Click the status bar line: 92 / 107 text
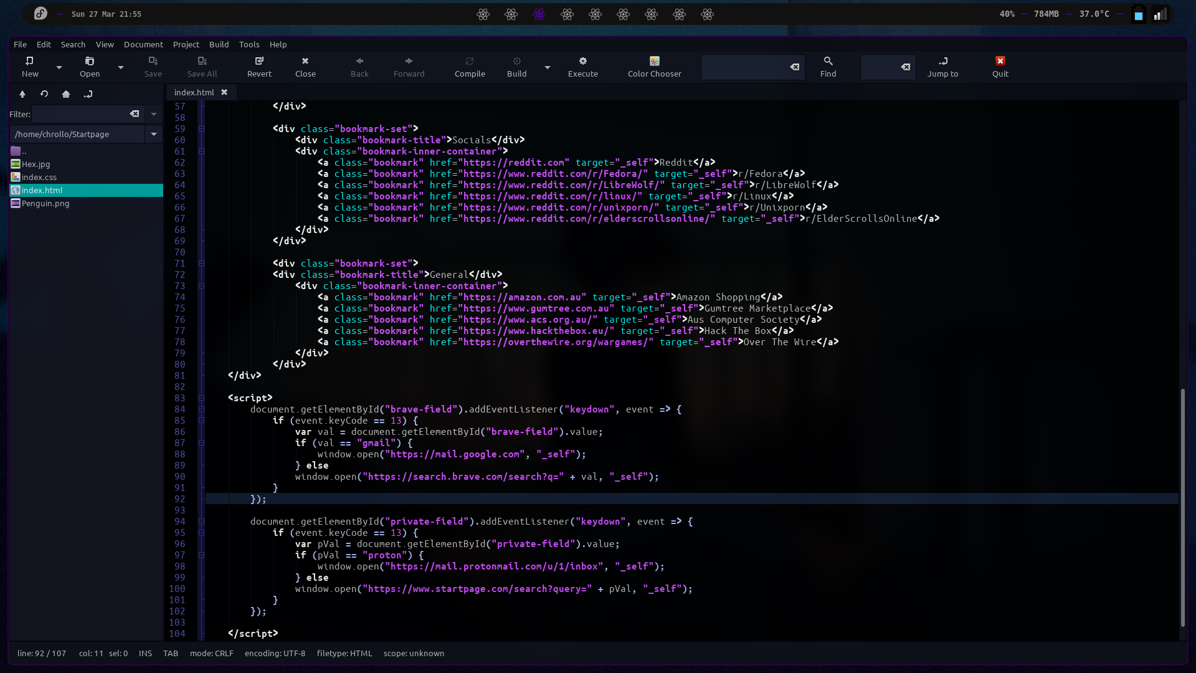The width and height of the screenshot is (1196, 673). 42,653
